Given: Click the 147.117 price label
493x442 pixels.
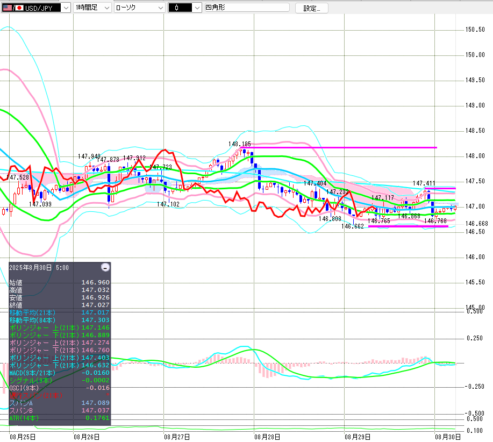Looking at the screenshot, I should pos(383,198).
